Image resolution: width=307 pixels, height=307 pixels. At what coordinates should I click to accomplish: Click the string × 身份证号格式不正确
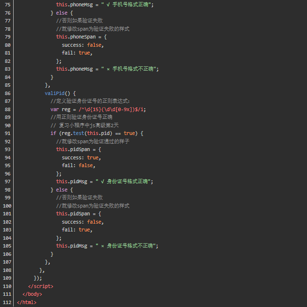pyautogui.click(x=127, y=246)
